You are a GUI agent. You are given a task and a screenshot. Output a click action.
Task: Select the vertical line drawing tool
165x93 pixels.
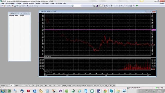point(119,6)
